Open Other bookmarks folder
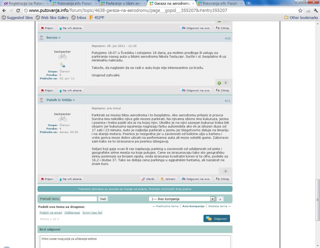This screenshot has height=248, width=320. tap(301, 17)
